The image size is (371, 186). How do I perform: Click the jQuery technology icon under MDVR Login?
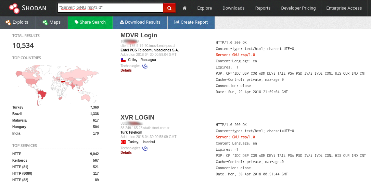[x=145, y=66]
